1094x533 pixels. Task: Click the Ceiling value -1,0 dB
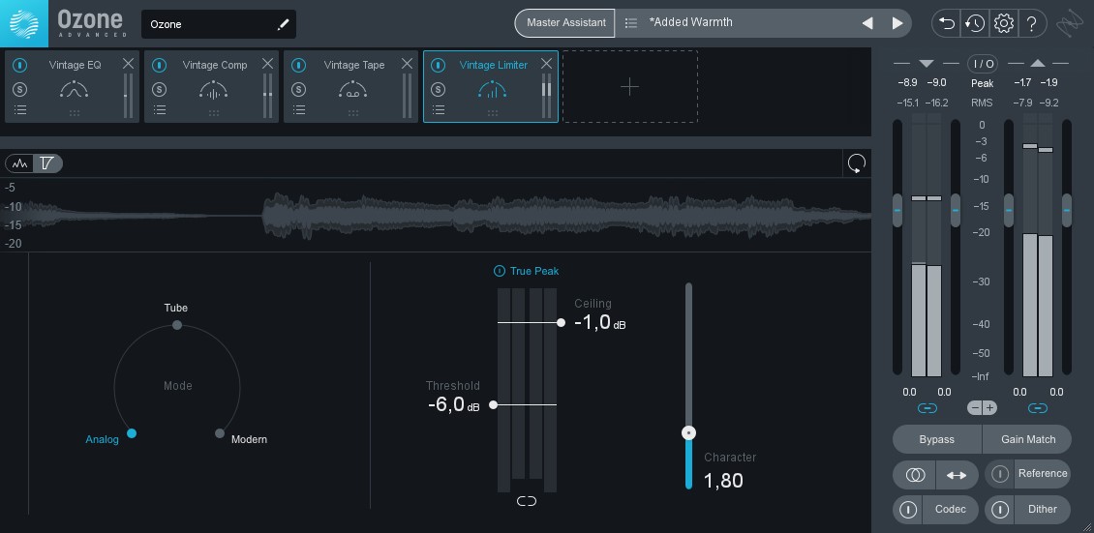[600, 322]
